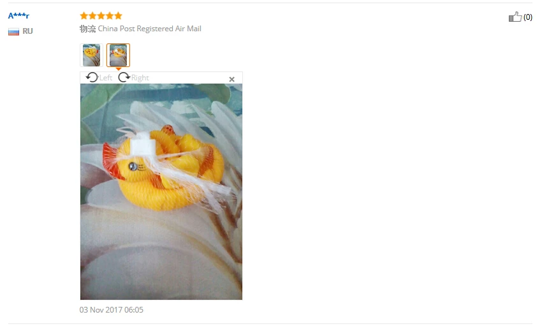The image size is (549, 333).
Task: Click the 03 Nov 2017 review date
Action: click(112, 309)
